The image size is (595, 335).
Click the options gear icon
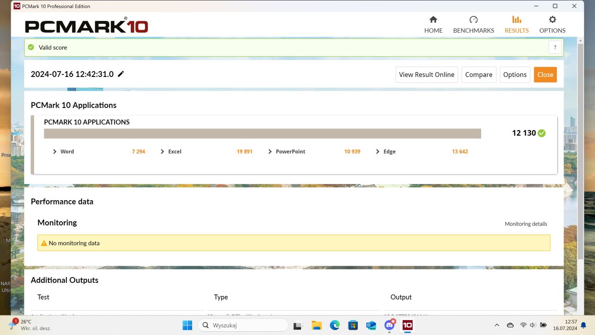pos(552,20)
